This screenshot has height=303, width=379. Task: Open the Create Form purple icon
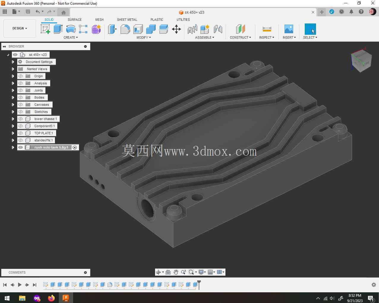pyautogui.click(x=96, y=29)
